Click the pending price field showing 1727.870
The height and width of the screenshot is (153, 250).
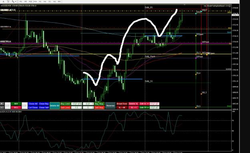point(77,104)
